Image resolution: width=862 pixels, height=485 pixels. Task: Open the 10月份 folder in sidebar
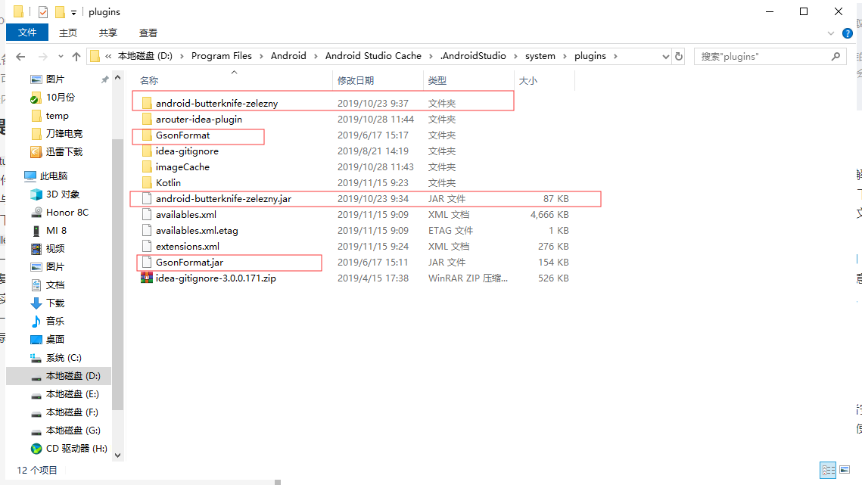pos(60,98)
